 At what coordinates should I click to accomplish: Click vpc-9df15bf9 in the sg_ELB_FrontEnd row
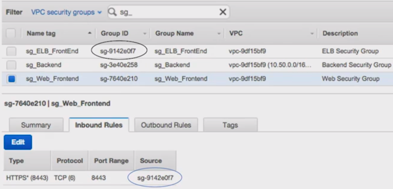248,51
